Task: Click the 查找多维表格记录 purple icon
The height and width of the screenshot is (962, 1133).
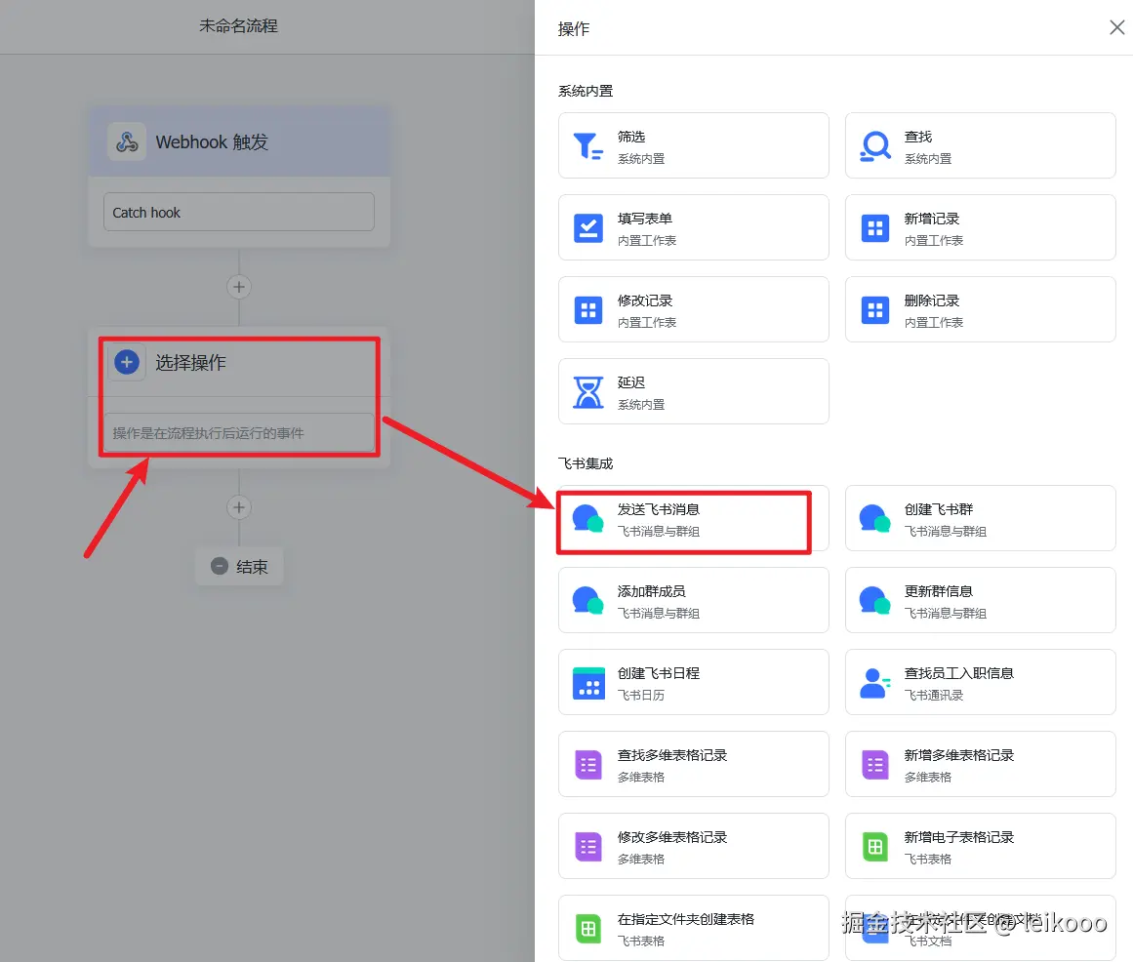Action: [x=588, y=765]
